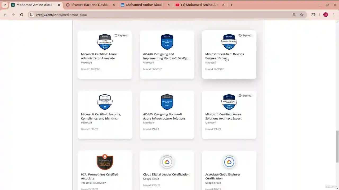Open the Cloud Digital Leader badge image
This screenshot has width=339, height=190.
click(x=167, y=162)
